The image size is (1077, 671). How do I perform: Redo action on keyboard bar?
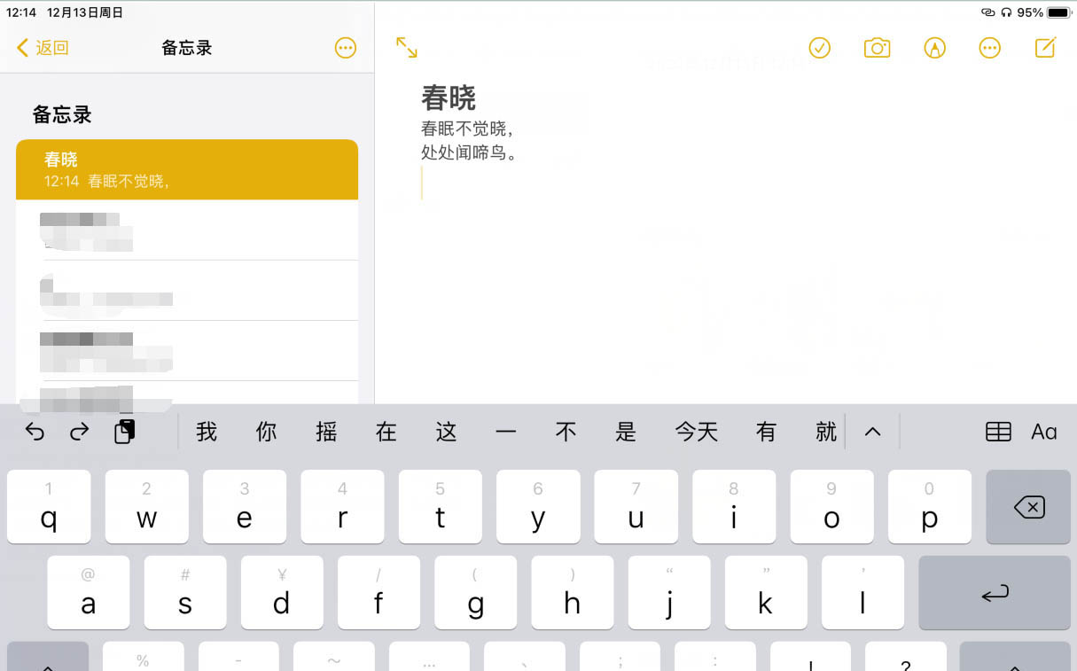(x=80, y=432)
